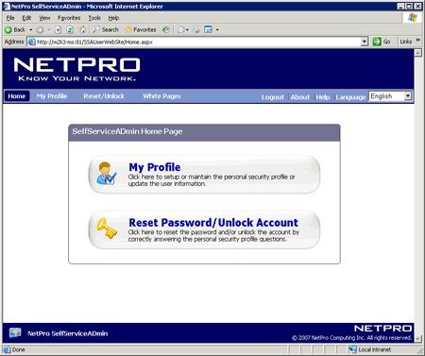Click the IE title bar icon
The image size is (425, 356).
pos(7,6)
